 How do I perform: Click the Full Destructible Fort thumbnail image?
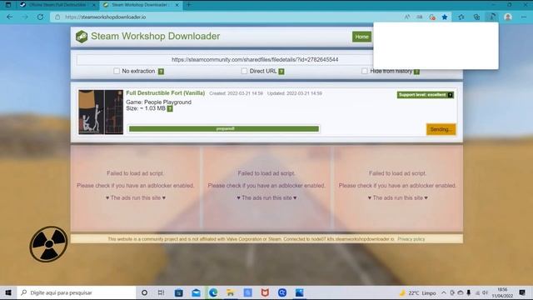click(x=101, y=112)
